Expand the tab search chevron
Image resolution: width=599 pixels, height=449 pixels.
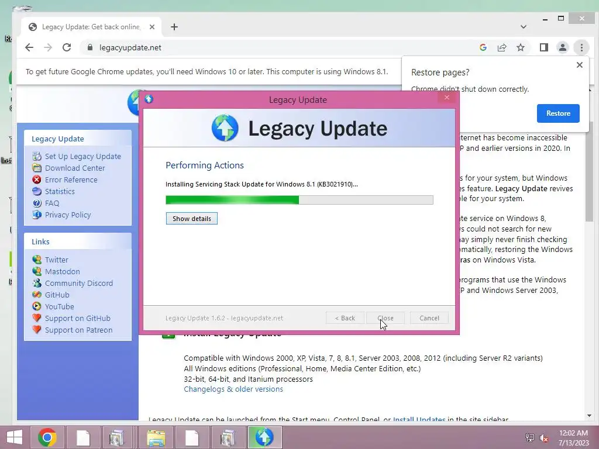click(524, 27)
